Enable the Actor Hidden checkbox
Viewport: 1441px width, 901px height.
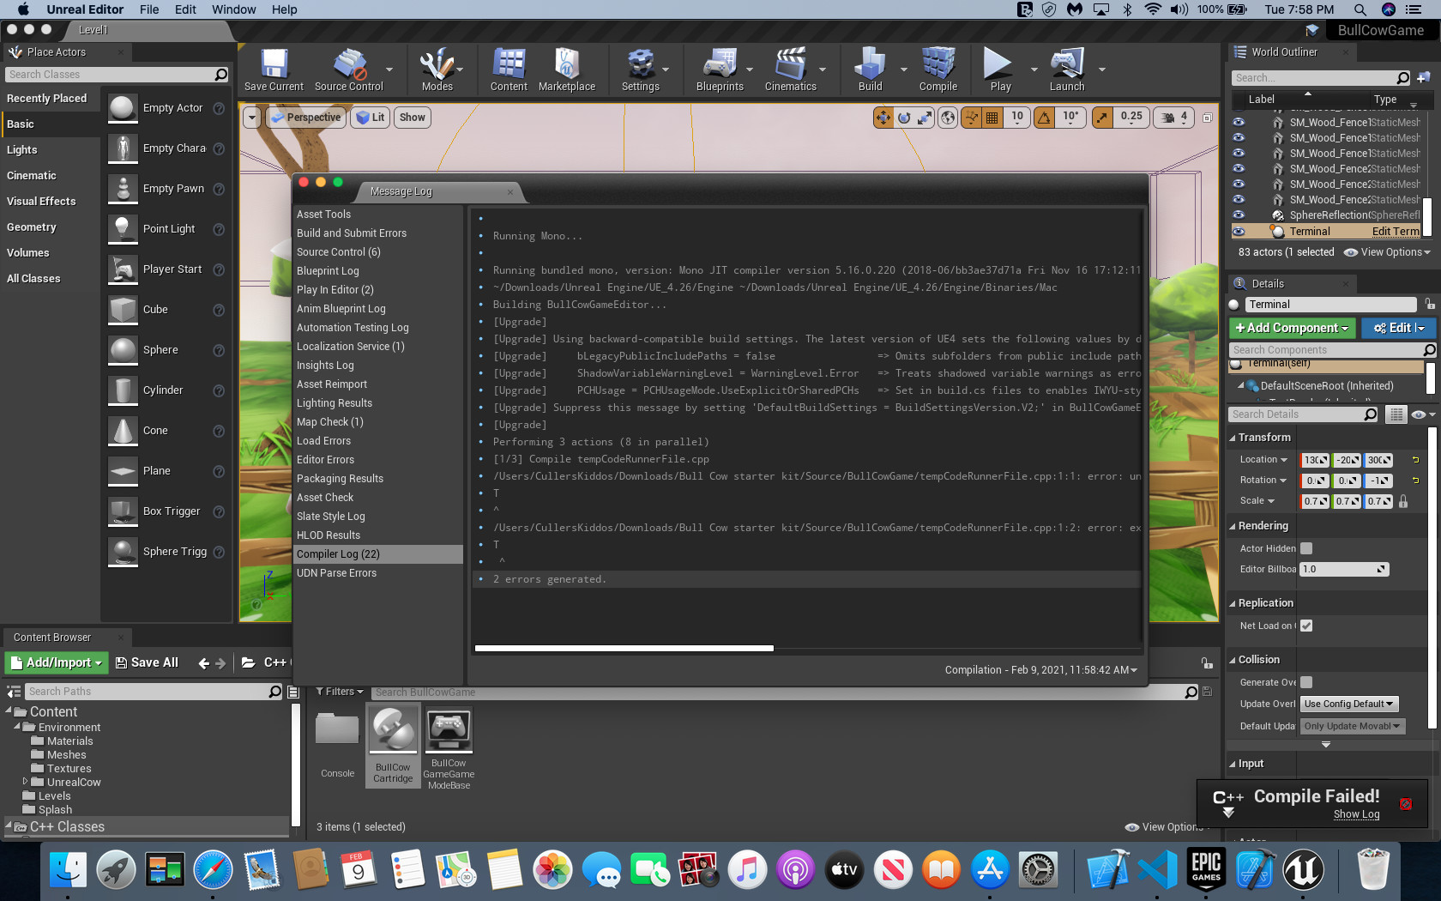[x=1305, y=547]
